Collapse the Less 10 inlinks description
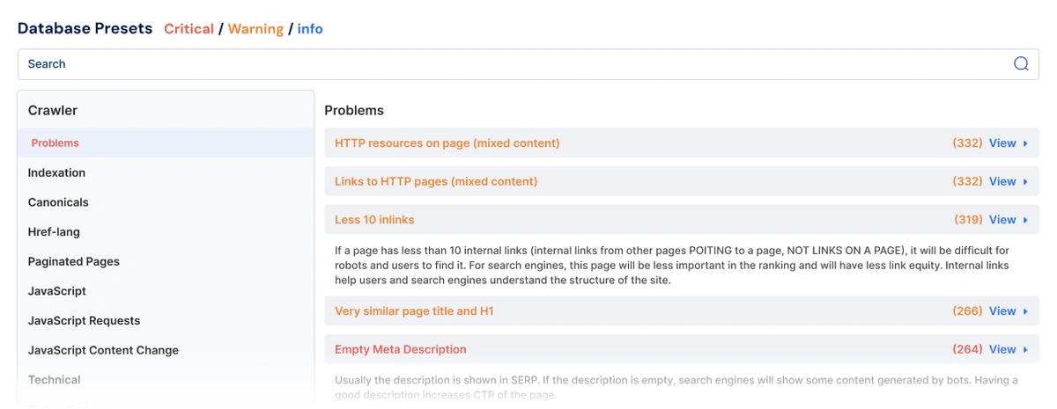 (x=374, y=220)
